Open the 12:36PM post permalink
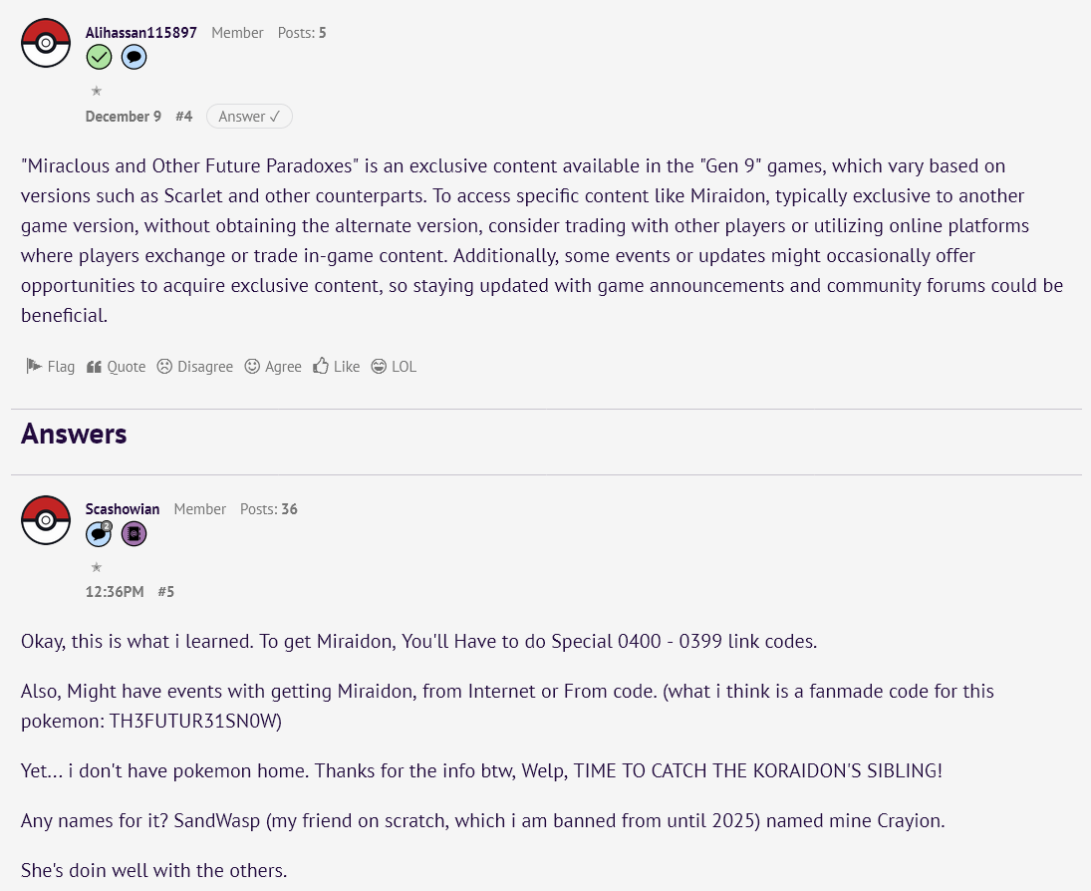The width and height of the screenshot is (1091, 891). [x=115, y=592]
